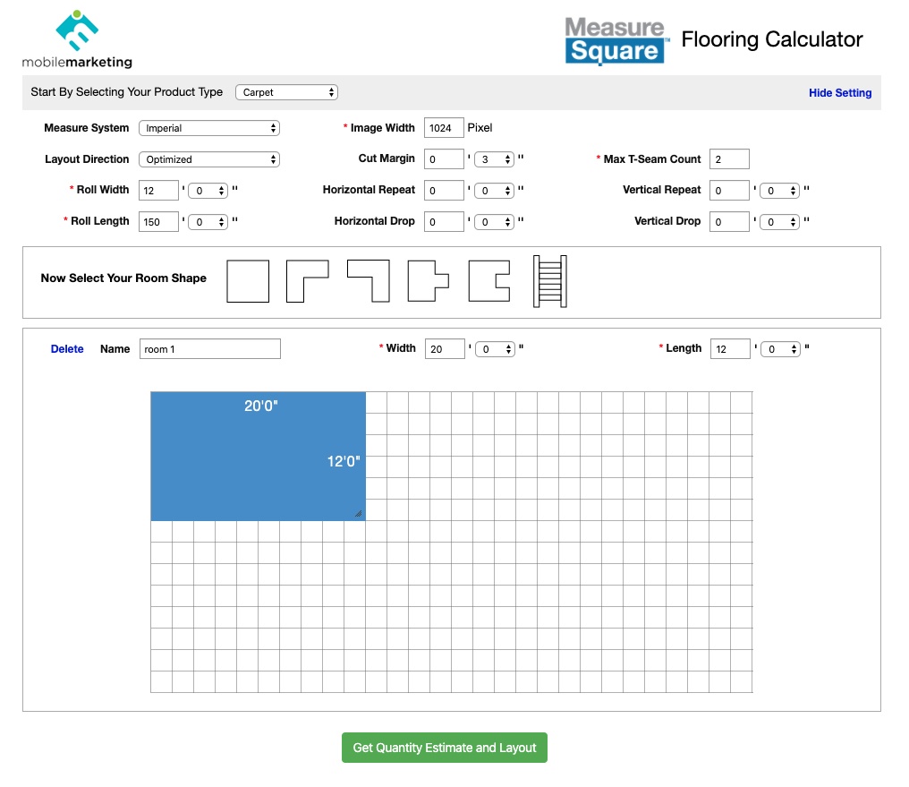Click the Vertical Drop feet field
This screenshot has height=787, width=909.
pyautogui.click(x=729, y=221)
